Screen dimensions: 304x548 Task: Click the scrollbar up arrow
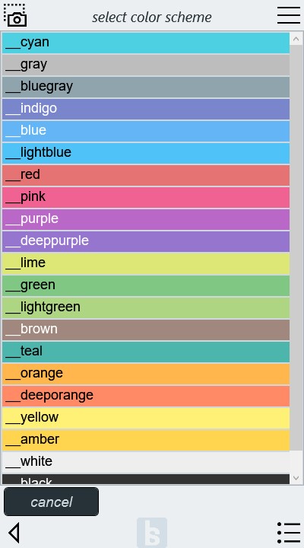tap(296, 39)
